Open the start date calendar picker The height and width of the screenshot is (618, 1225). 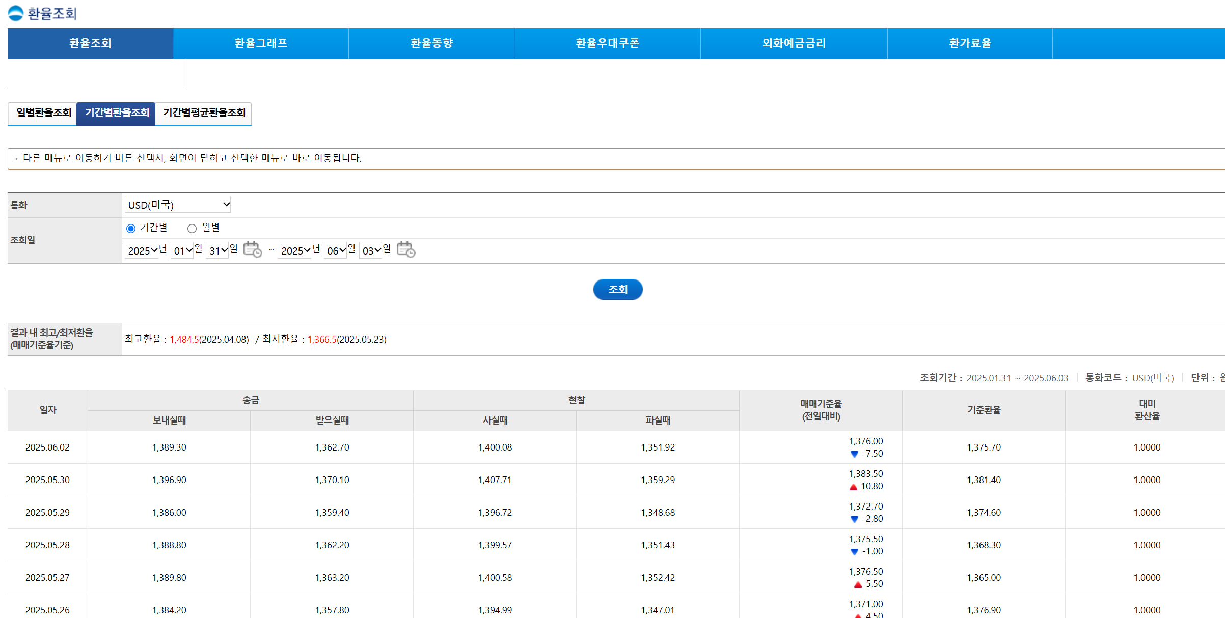(x=252, y=249)
